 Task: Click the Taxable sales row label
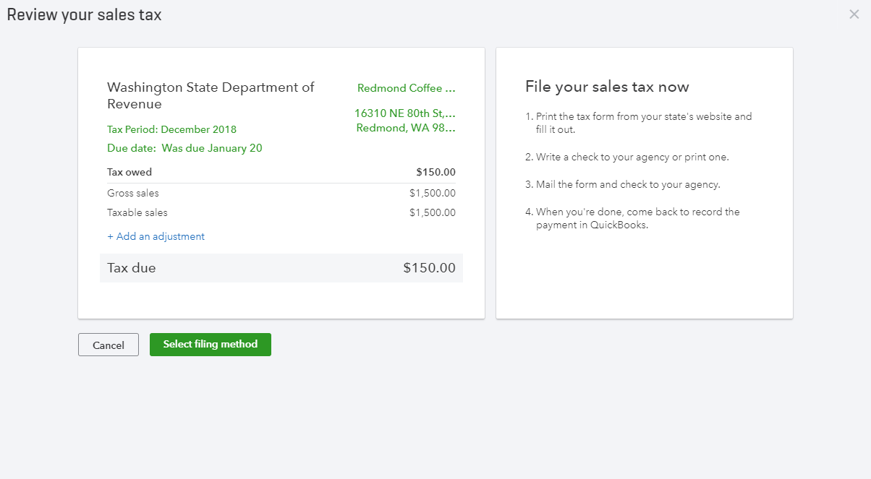coord(137,212)
